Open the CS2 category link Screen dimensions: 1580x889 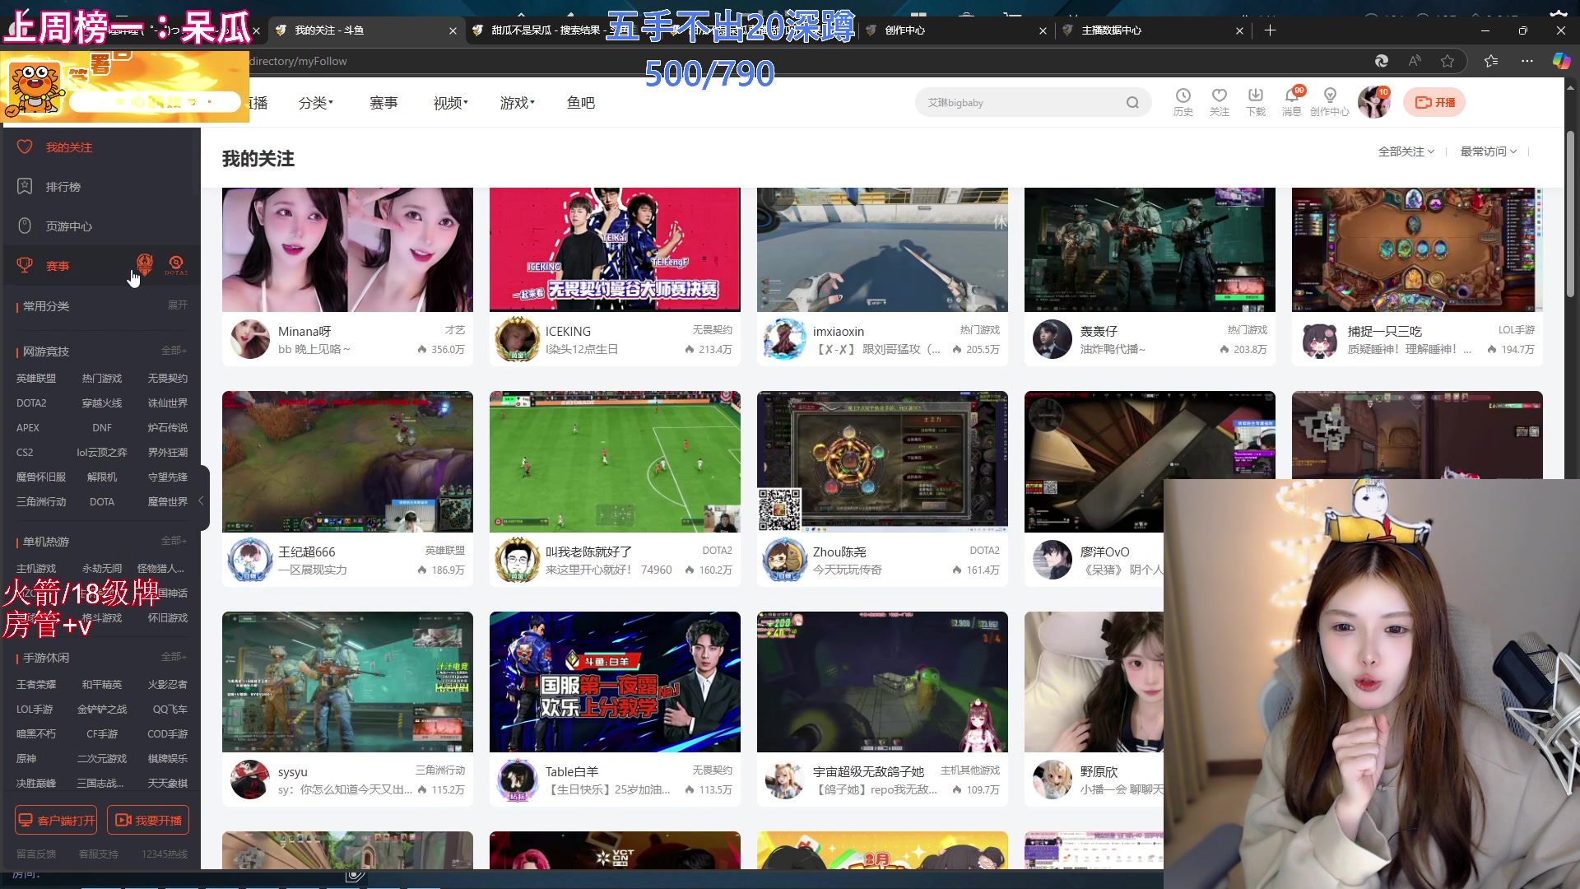(25, 452)
